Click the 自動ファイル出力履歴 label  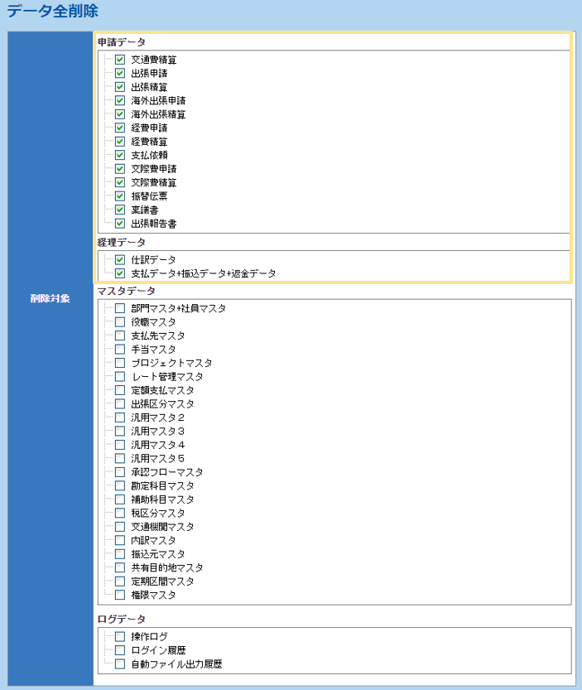click(176, 663)
